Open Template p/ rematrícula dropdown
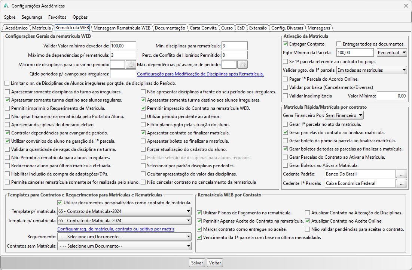The image size is (412, 270). (x=125, y=221)
